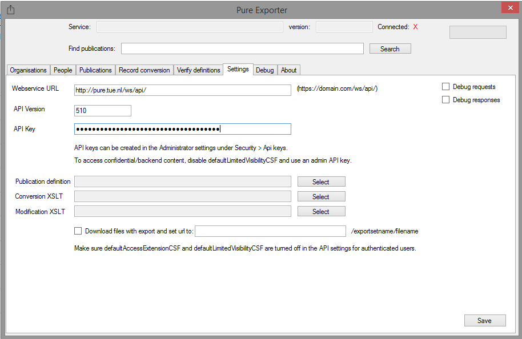Click the /exportsetname/filename suffix text

pyautogui.click(x=384, y=231)
